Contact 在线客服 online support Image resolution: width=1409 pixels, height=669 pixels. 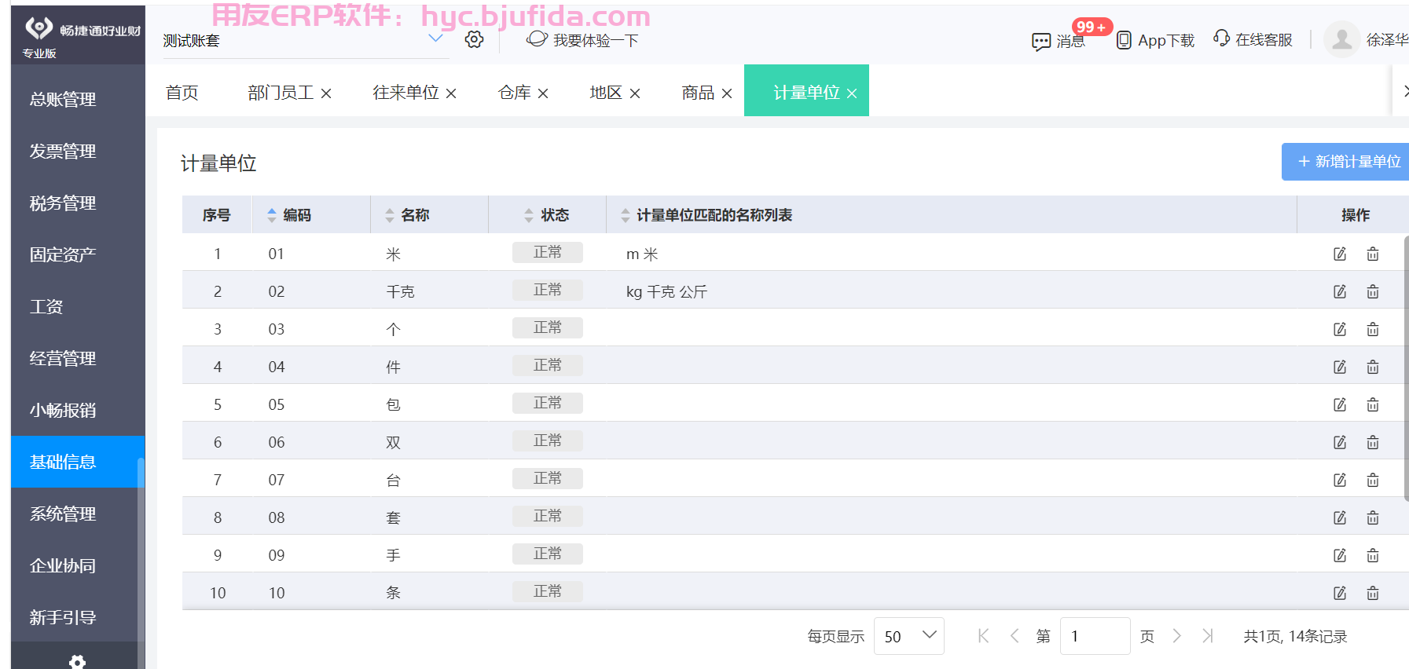[x=1253, y=39]
